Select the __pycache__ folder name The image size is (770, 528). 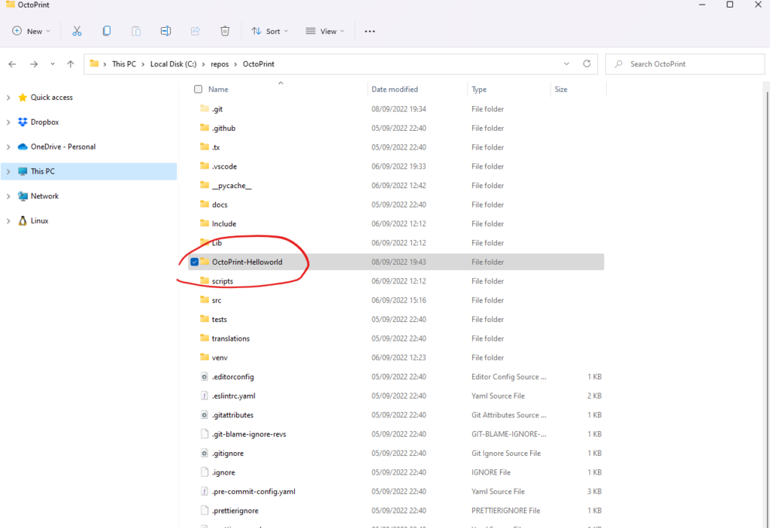pos(232,186)
